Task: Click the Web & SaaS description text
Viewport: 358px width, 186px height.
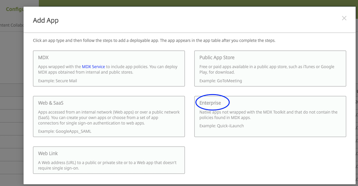Action: (x=109, y=117)
